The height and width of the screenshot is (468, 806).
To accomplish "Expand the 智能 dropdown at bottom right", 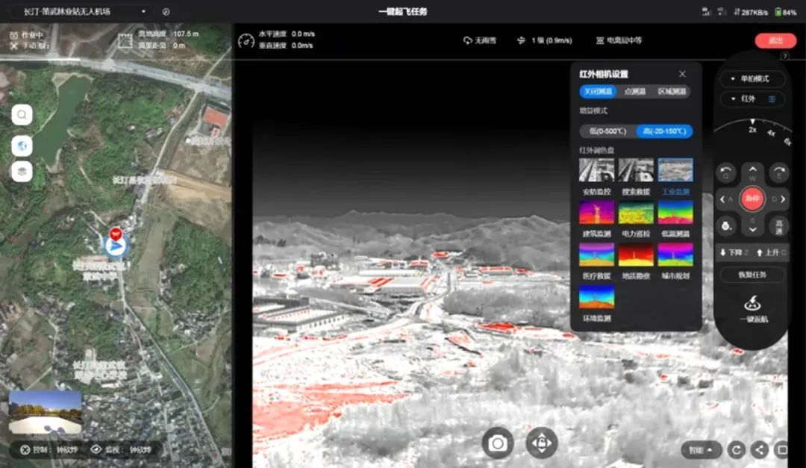I will tap(702, 450).
